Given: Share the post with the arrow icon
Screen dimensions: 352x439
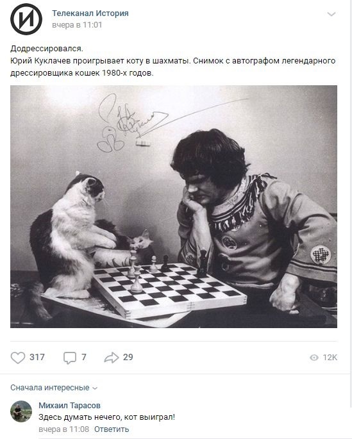Looking at the screenshot, I should pos(112,358).
